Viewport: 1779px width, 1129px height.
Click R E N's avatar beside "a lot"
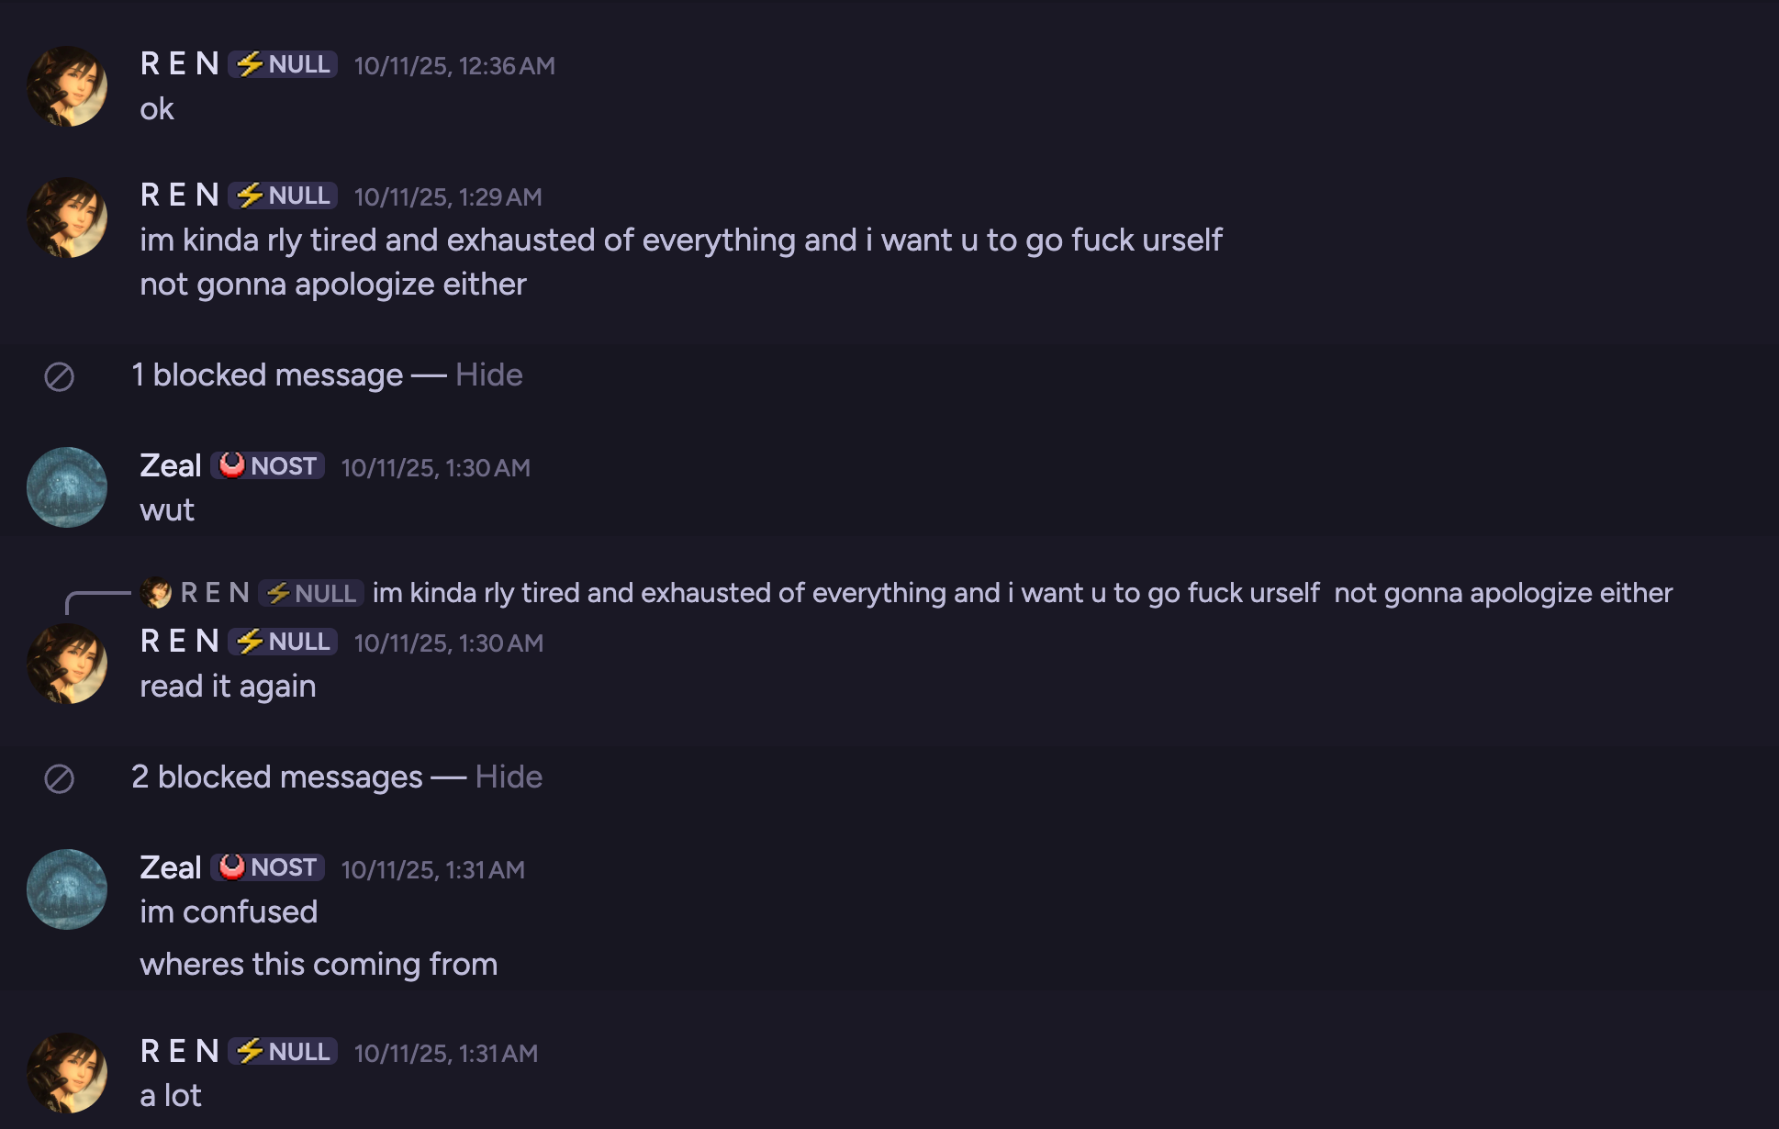pyautogui.click(x=67, y=1071)
